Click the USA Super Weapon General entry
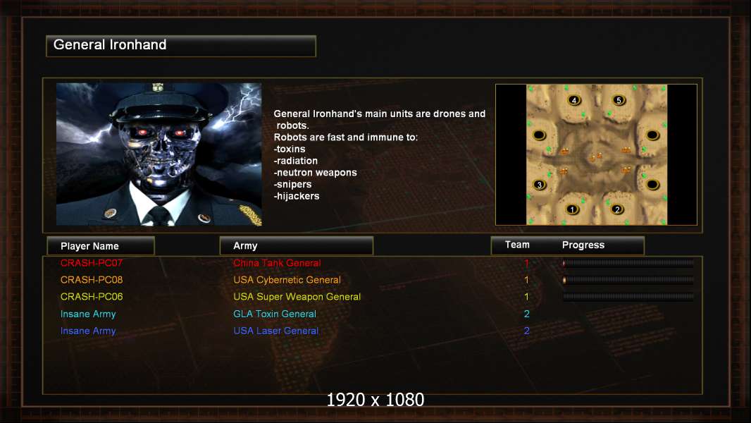 point(297,297)
